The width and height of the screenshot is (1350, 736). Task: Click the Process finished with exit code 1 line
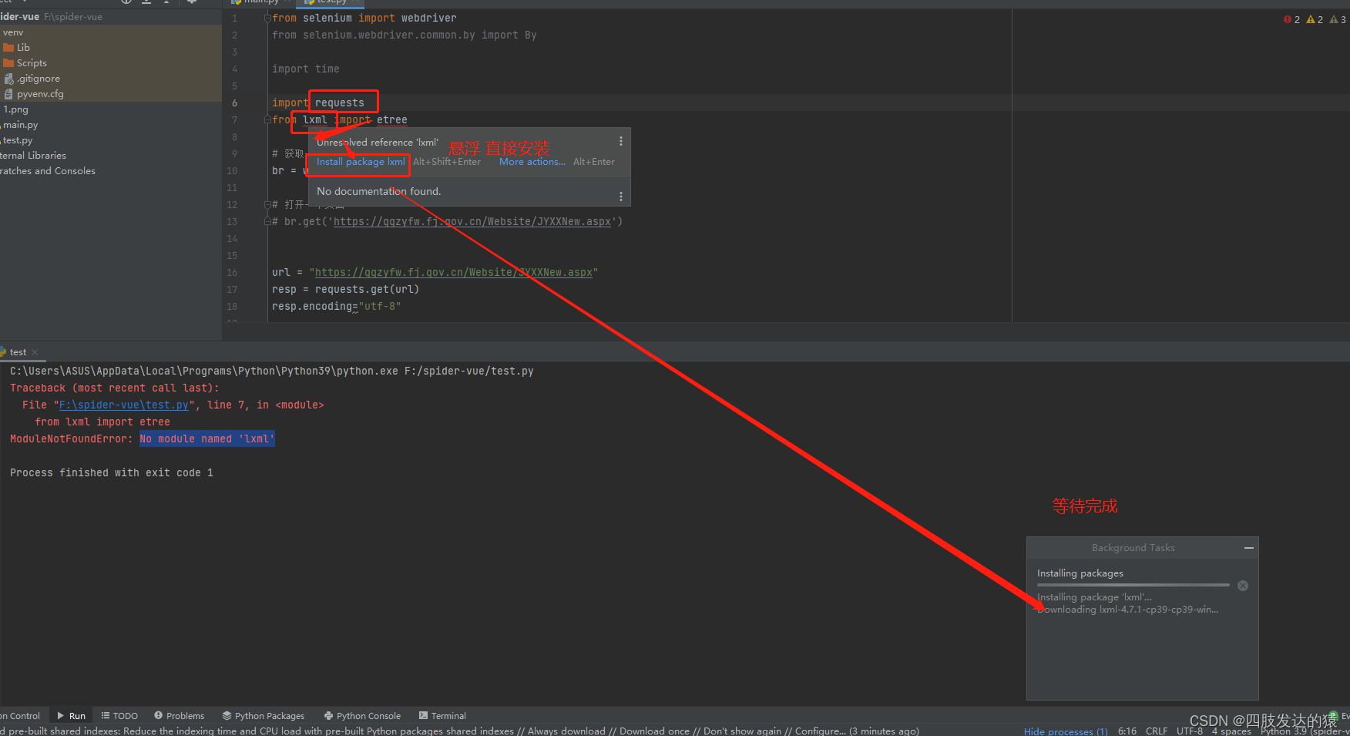click(x=112, y=472)
